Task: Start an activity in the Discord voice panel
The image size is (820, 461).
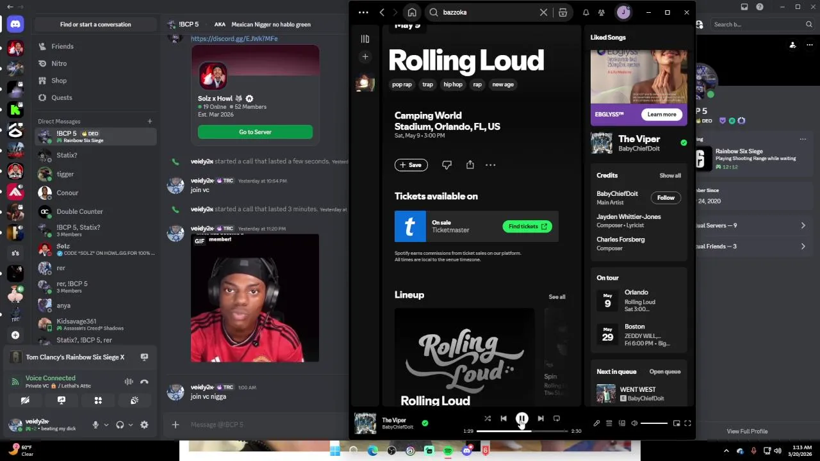Action: [98, 400]
